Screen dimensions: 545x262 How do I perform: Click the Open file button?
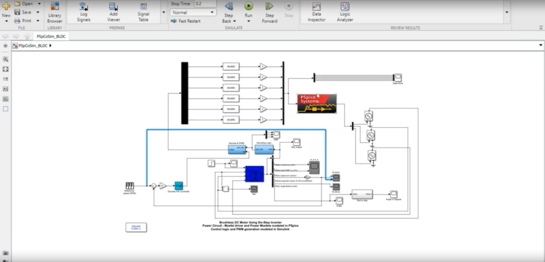pos(24,4)
